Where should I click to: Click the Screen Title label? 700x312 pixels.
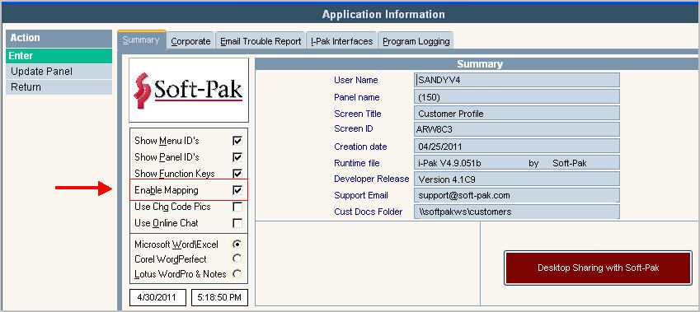point(358,114)
